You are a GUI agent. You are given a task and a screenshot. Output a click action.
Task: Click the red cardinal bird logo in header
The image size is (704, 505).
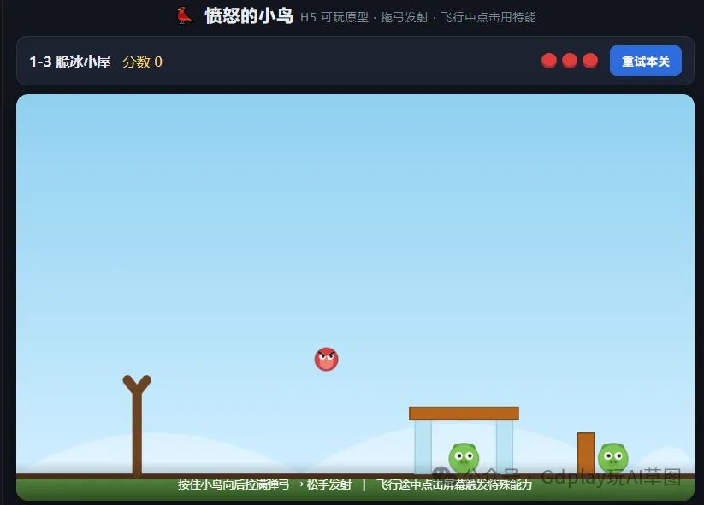[x=184, y=15]
